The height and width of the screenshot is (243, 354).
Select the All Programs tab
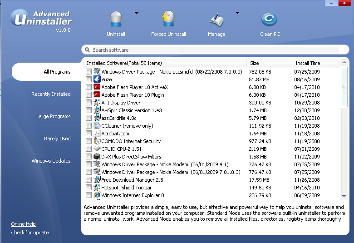(x=46, y=72)
